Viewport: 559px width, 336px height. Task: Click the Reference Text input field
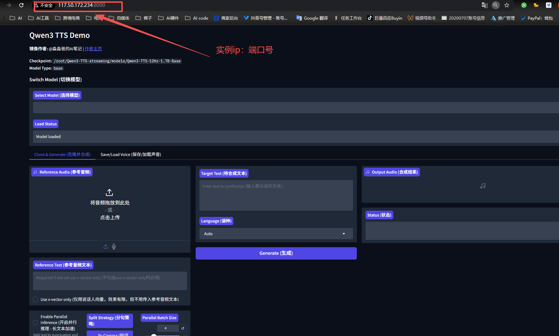(110, 281)
